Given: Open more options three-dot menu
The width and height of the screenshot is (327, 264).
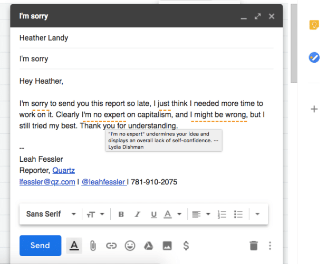Looking at the screenshot, I should pos(270,246).
